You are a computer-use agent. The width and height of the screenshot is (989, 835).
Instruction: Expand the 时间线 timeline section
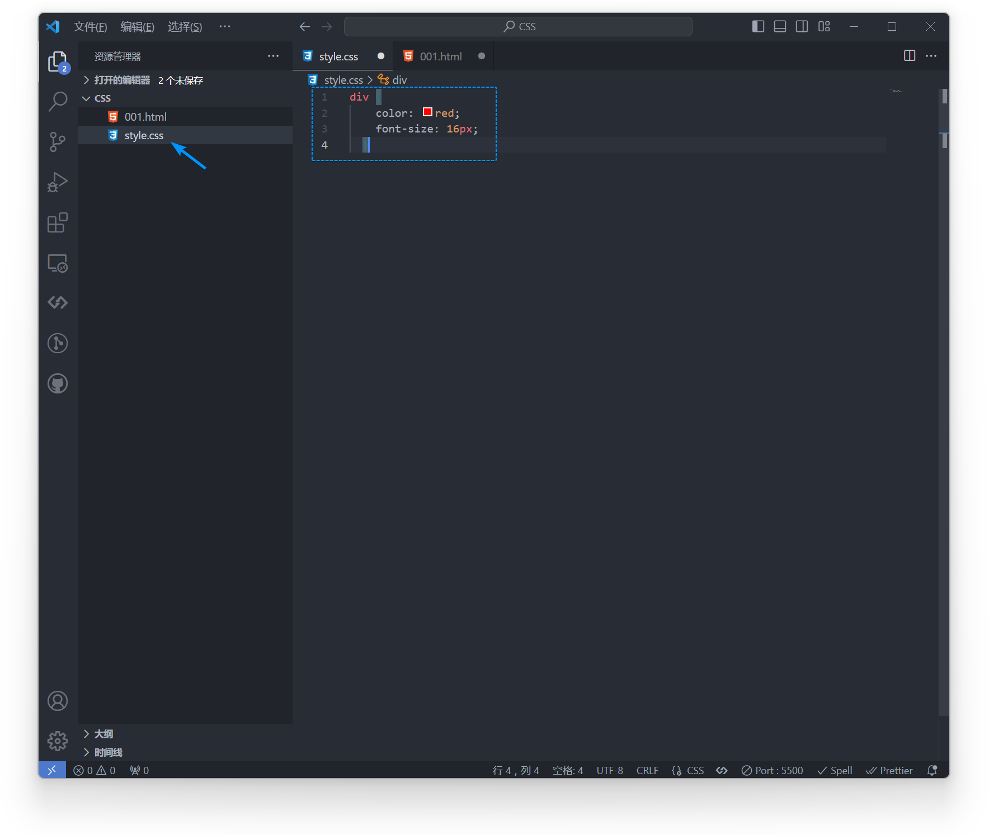point(108,752)
